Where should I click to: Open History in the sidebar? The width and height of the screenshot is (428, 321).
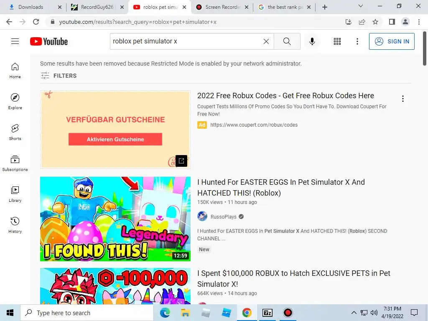(x=15, y=225)
